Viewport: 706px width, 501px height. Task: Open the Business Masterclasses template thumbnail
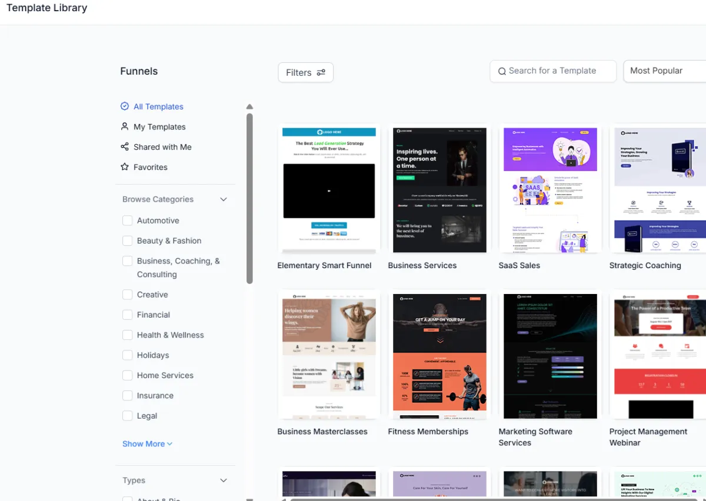[329, 356]
